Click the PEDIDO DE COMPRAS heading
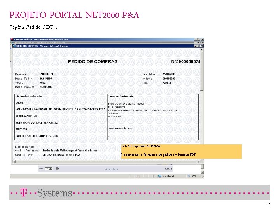280x210 pixels. coord(93,61)
